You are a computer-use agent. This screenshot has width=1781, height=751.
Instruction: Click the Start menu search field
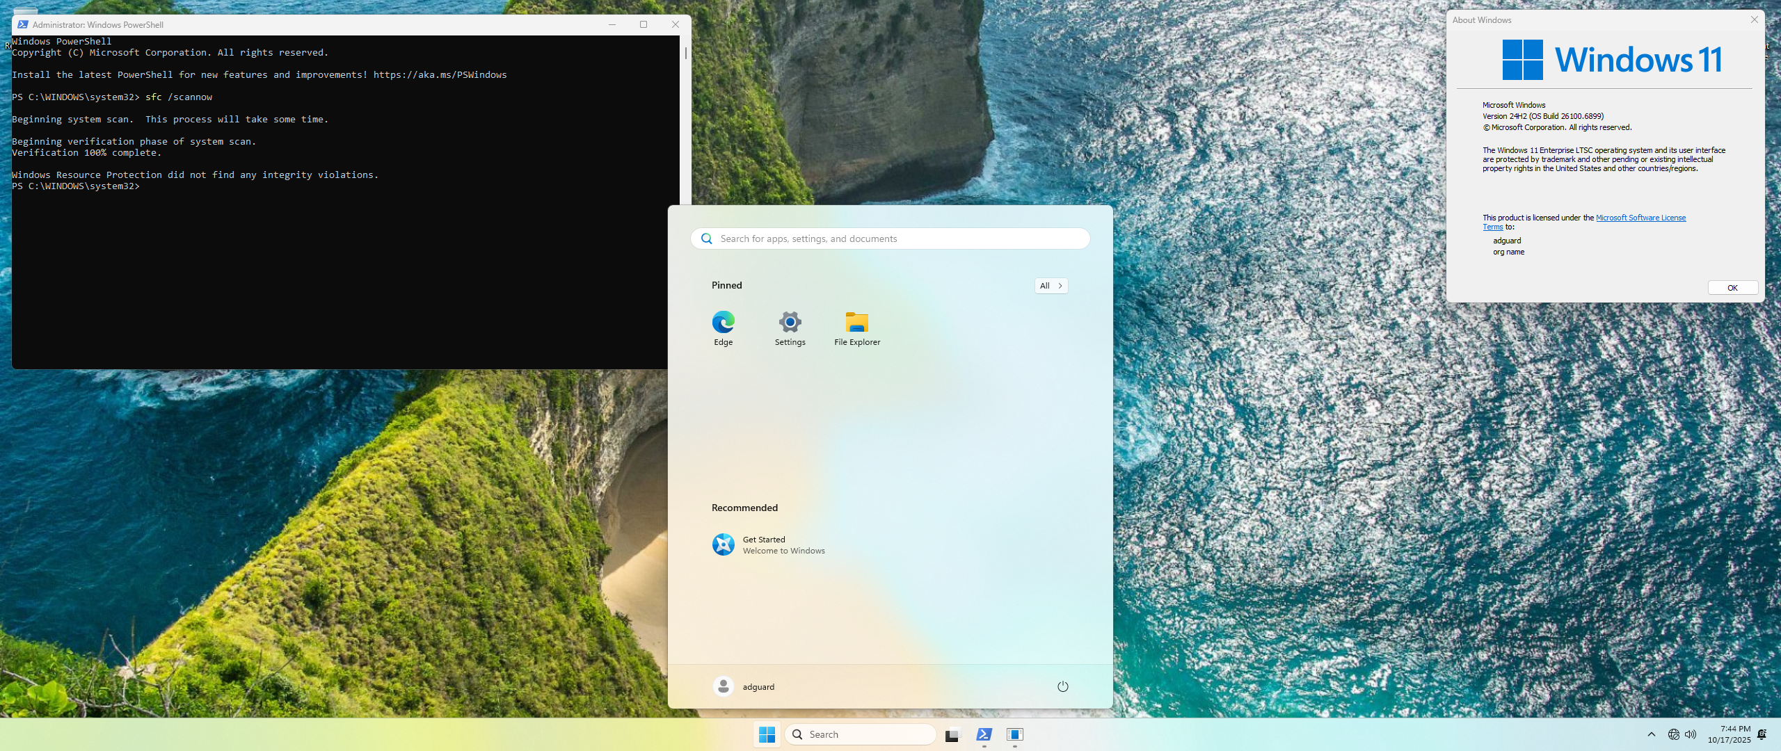[x=890, y=239]
